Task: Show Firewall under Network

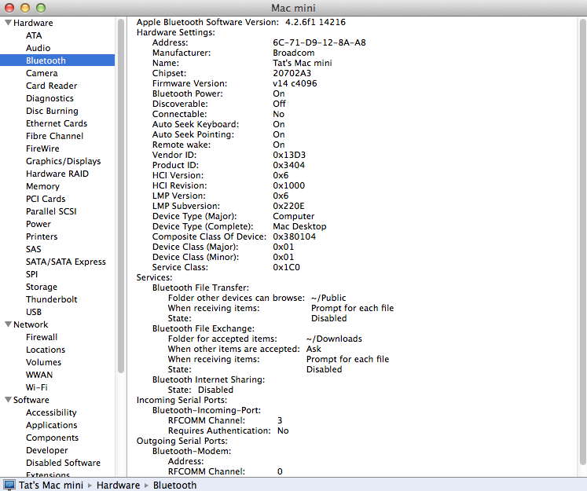Action: [x=42, y=337]
